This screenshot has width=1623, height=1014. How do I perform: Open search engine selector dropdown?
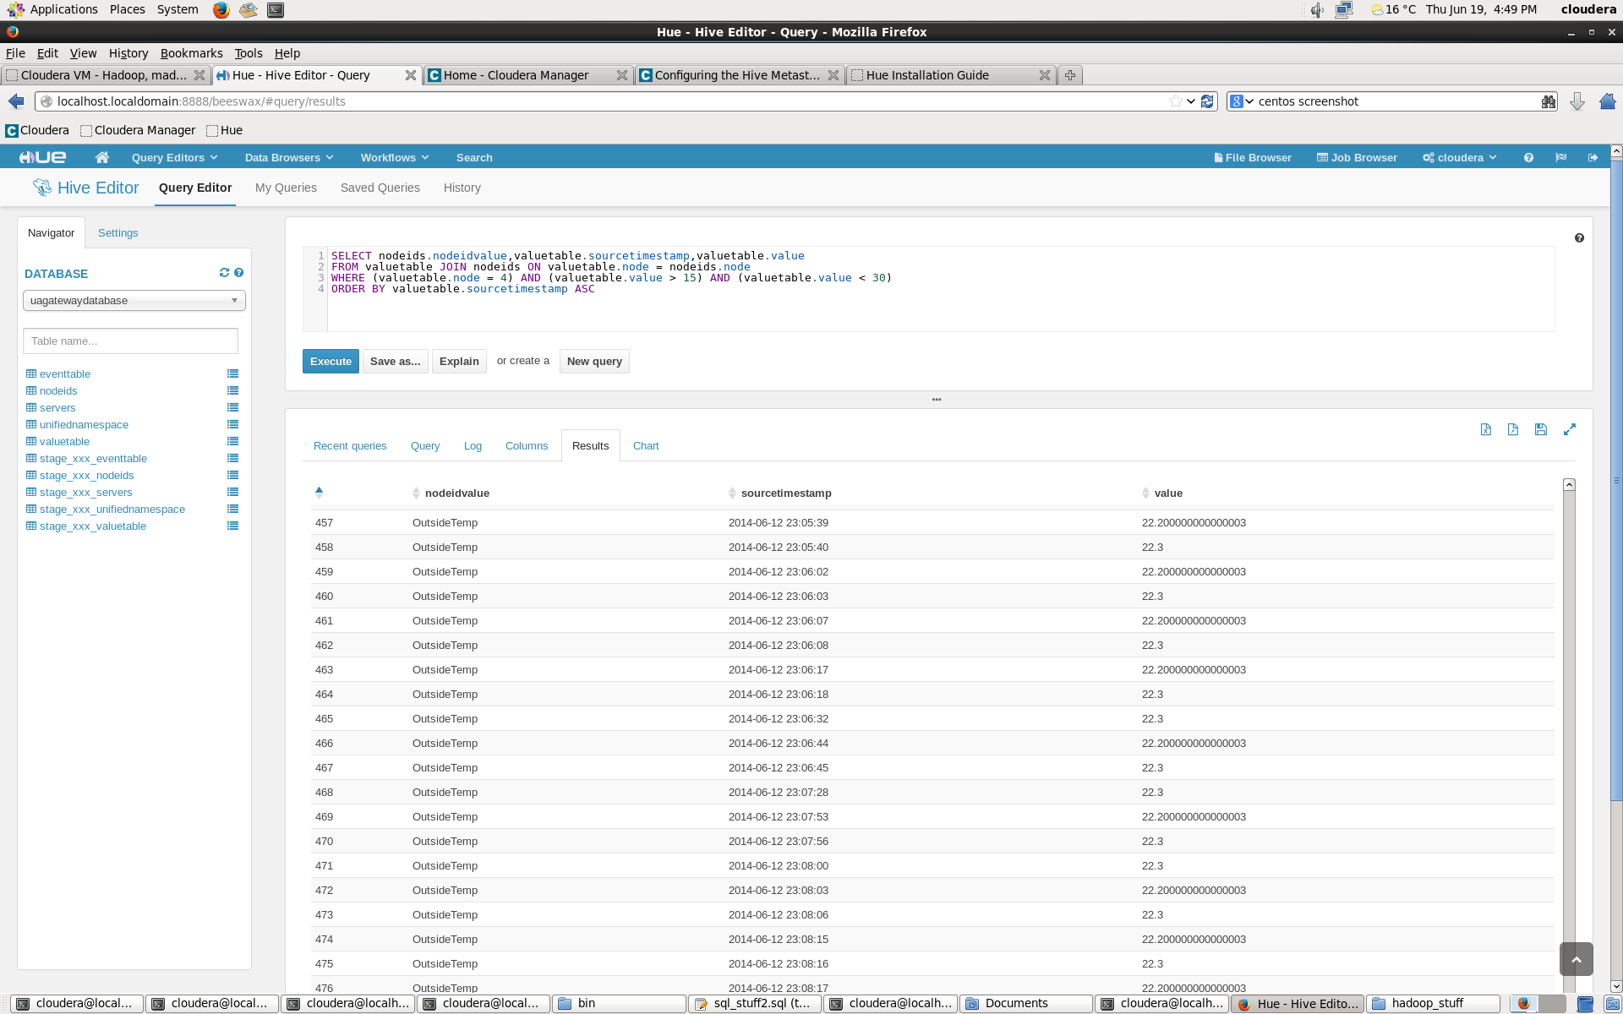coord(1242,101)
